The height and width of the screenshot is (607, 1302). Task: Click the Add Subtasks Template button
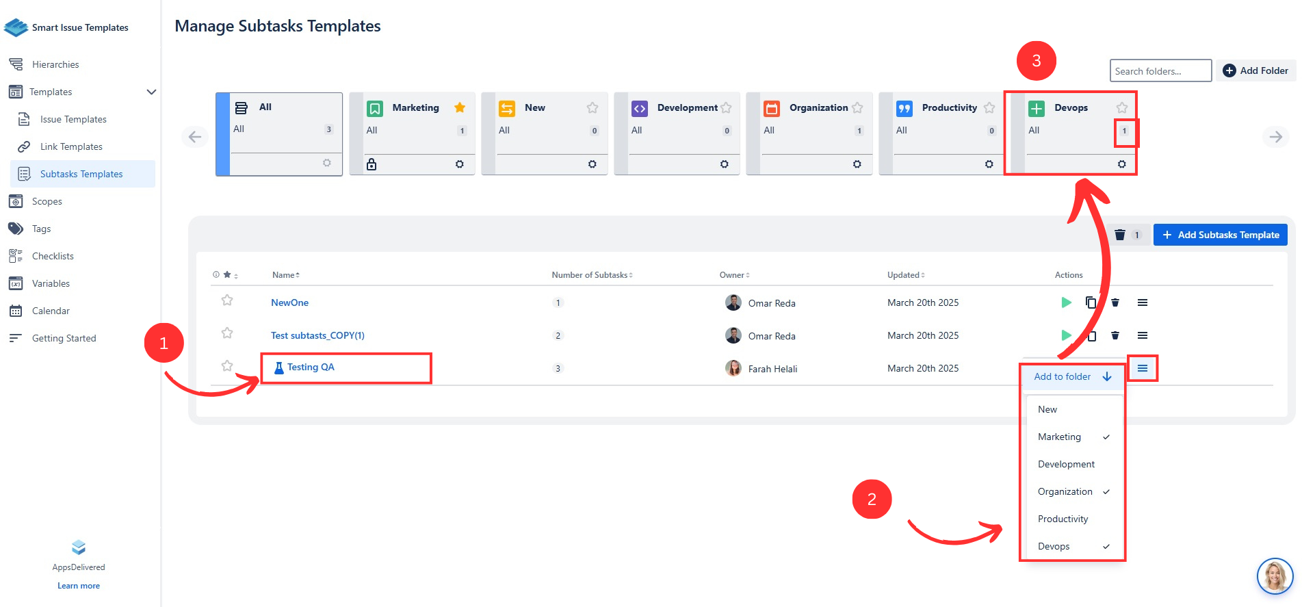click(x=1220, y=235)
